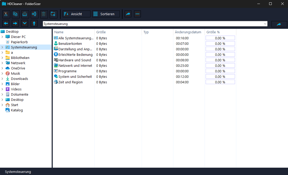The height and width of the screenshot is (175, 288).
Task: Click the Paste icon in the toolbar
Action: 25,14
